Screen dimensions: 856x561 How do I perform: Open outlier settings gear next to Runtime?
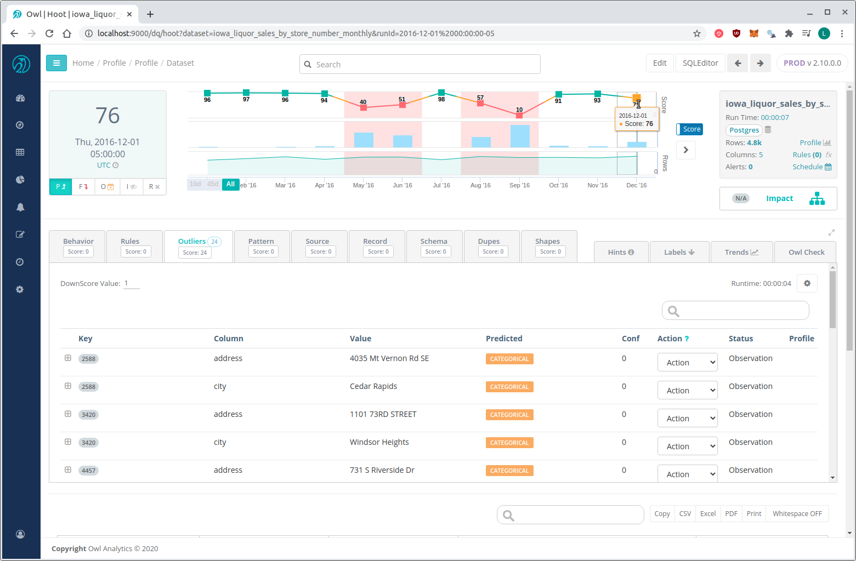[x=807, y=283]
